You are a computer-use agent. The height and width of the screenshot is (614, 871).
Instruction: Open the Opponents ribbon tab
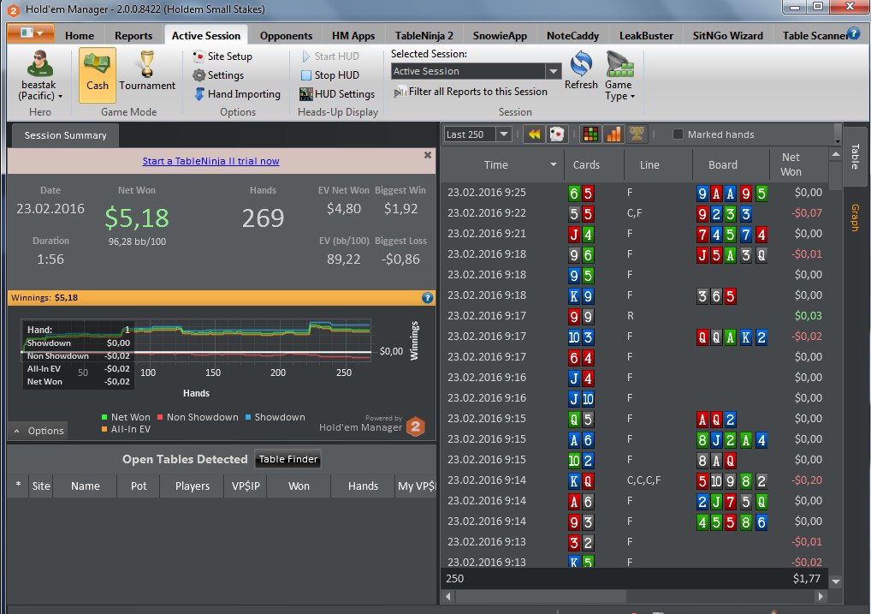pyautogui.click(x=286, y=36)
